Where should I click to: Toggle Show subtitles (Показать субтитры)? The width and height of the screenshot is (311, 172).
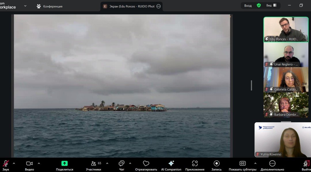(x=242, y=163)
